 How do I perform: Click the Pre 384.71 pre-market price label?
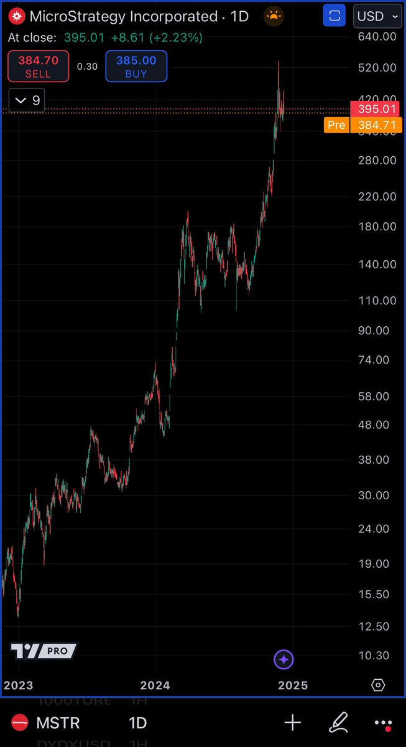364,125
